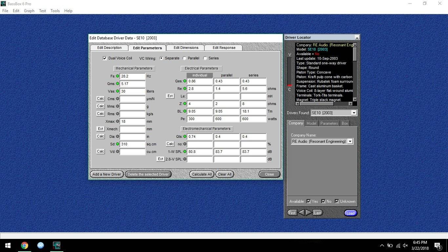Click Calc button for efficiency no
Screen dimensions: 448x252
(170, 144)
